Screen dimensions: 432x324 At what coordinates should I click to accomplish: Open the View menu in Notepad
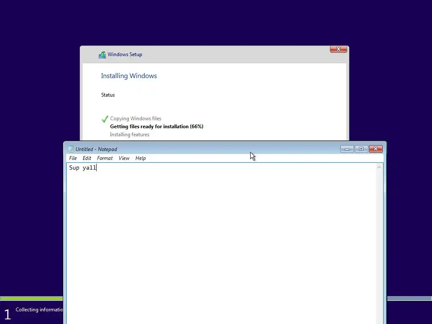coord(124,158)
